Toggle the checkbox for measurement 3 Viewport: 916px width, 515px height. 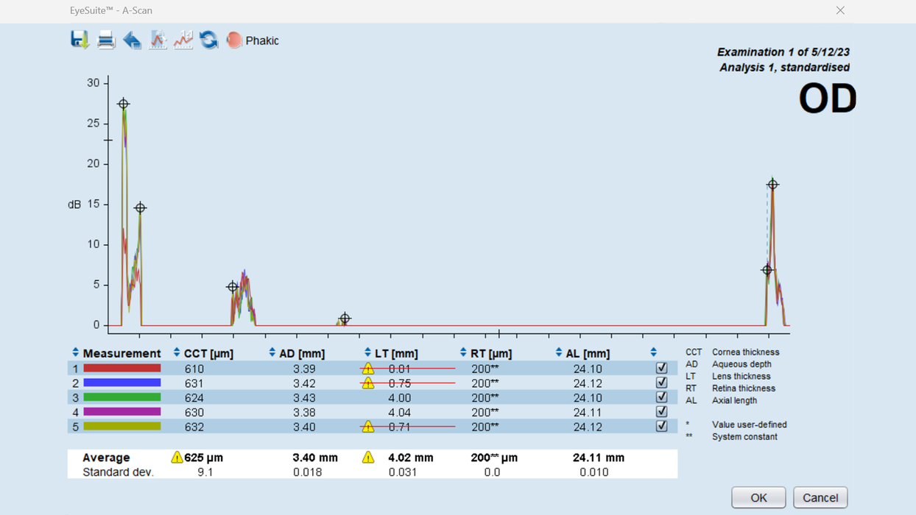(x=661, y=397)
